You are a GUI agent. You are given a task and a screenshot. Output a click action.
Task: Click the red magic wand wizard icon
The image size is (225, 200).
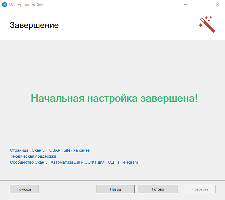click(207, 24)
